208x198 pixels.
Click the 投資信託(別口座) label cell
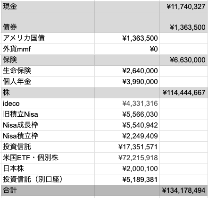(48, 180)
